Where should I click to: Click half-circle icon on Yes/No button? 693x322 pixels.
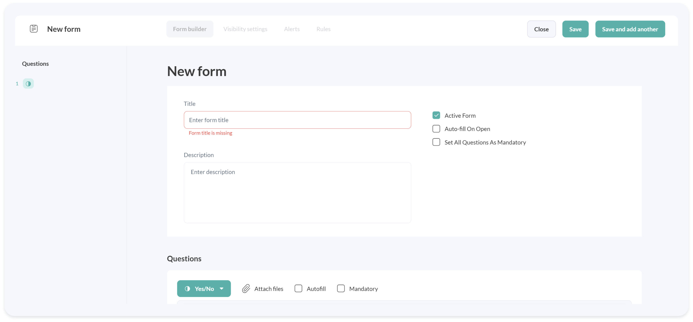tap(188, 288)
